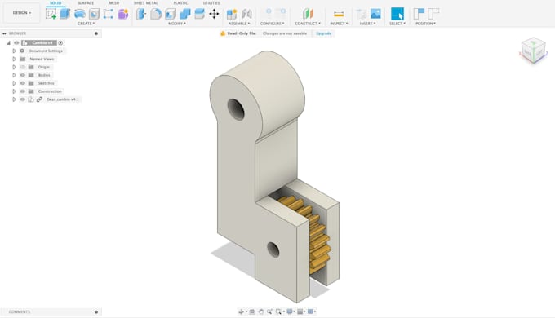Click the purple Create Form icon
Viewport: 555px width, 318px height.
point(122,14)
